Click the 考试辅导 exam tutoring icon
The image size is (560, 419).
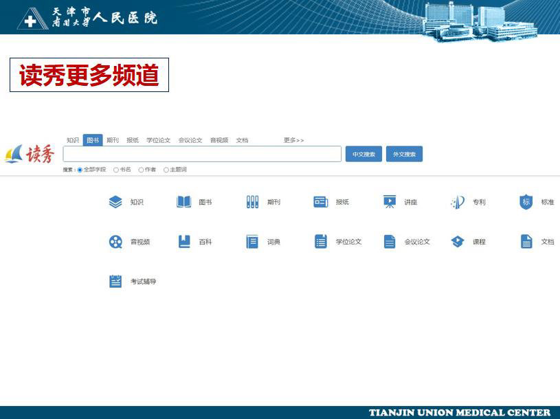tap(115, 282)
